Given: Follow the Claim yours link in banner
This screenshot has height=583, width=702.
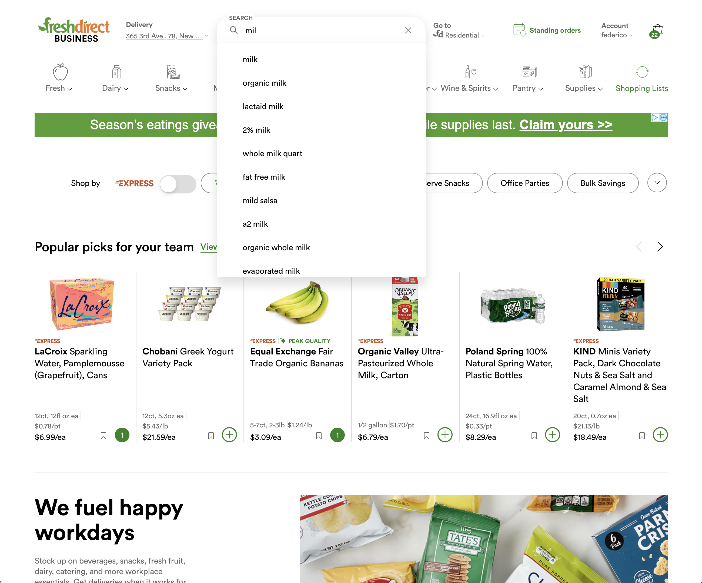Looking at the screenshot, I should 566,125.
